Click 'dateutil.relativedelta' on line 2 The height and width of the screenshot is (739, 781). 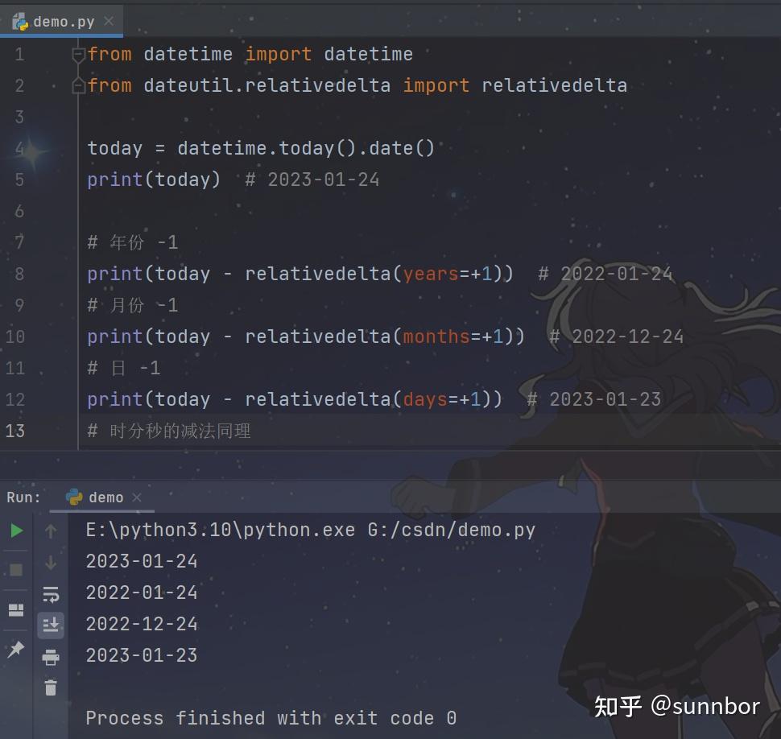[267, 85]
